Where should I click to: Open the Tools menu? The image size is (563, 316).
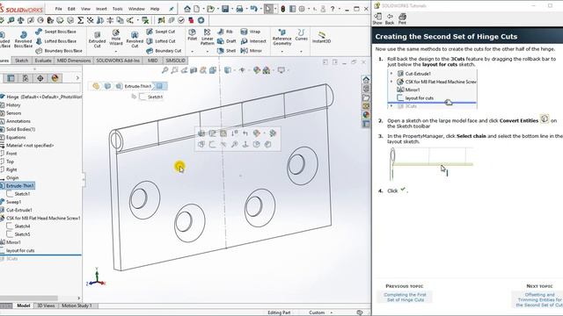(x=117, y=9)
